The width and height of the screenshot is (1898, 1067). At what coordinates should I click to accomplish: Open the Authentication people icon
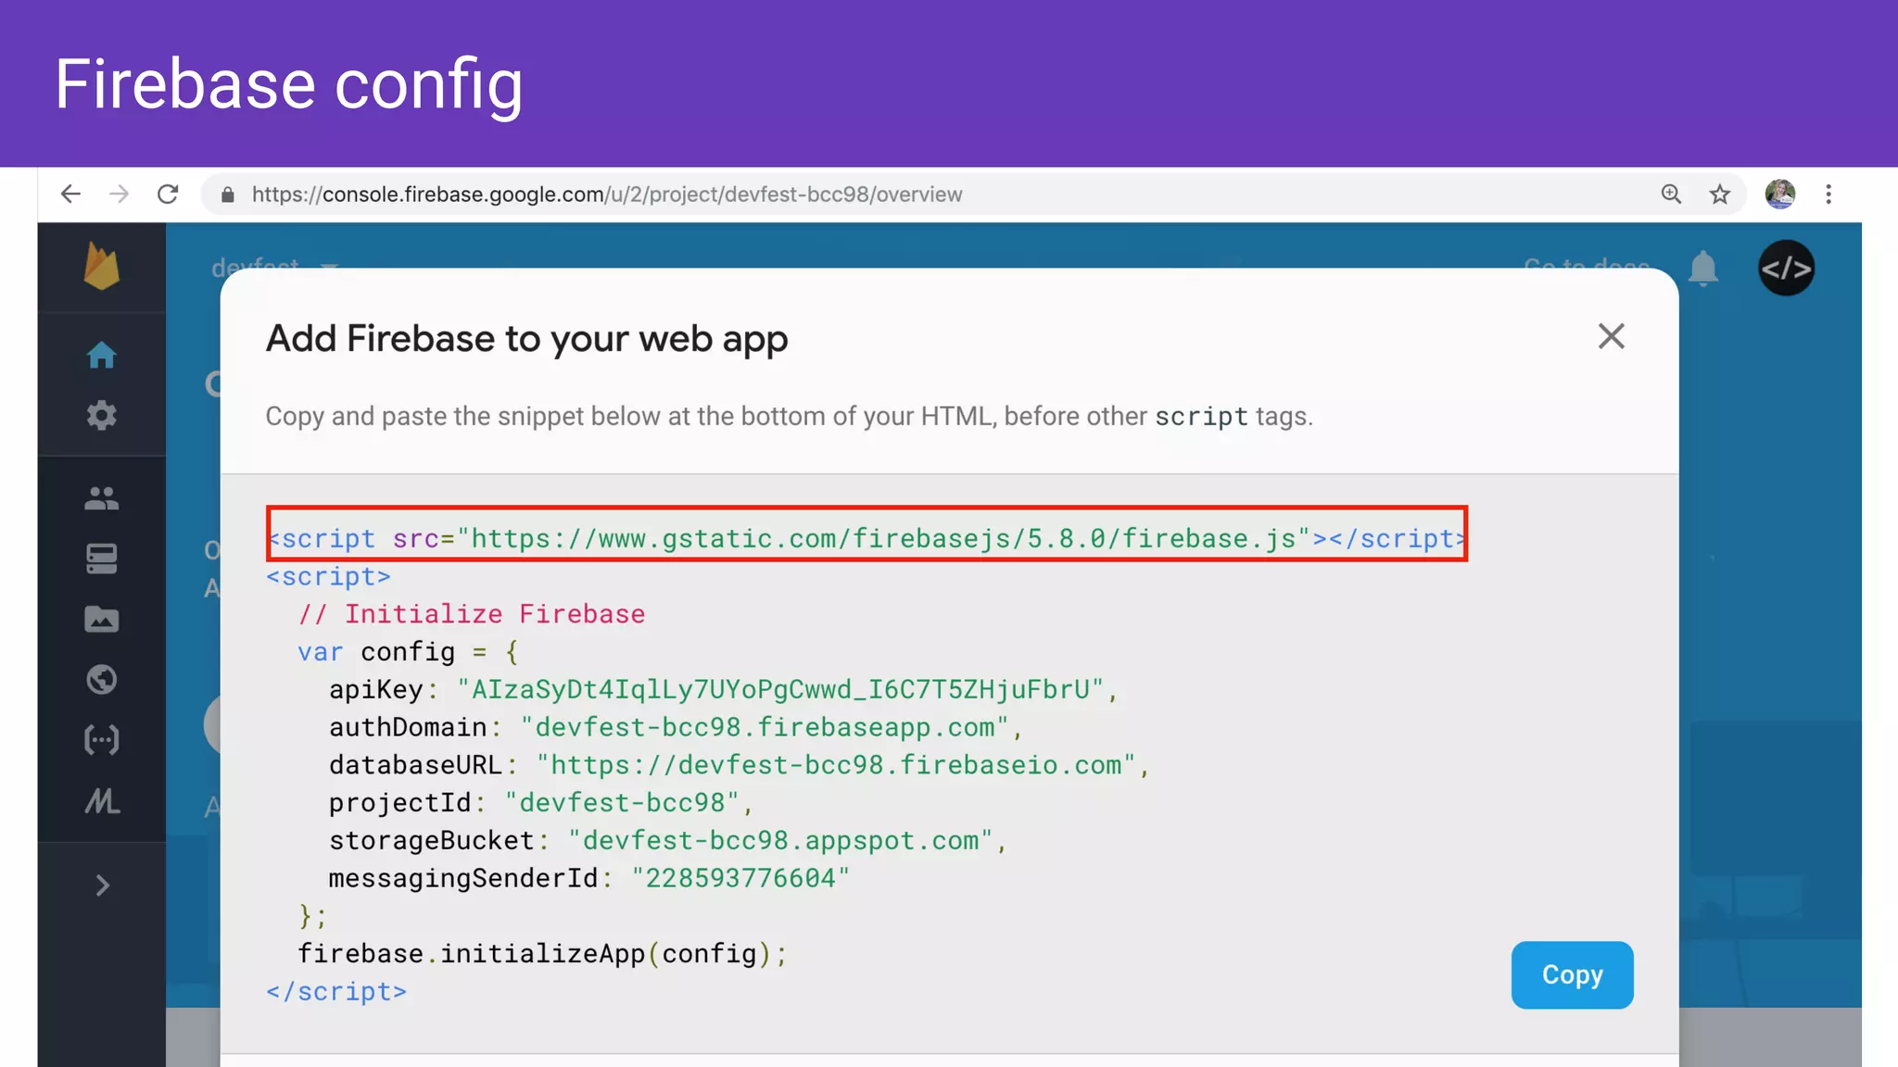pyautogui.click(x=102, y=498)
